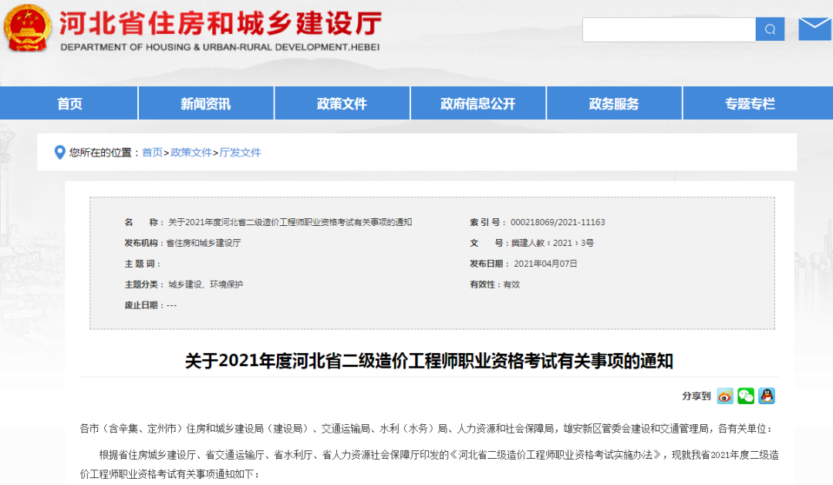This screenshot has width=833, height=485.
Task: Open the 厅发文件 breadcrumb link
Action: pyautogui.click(x=241, y=153)
